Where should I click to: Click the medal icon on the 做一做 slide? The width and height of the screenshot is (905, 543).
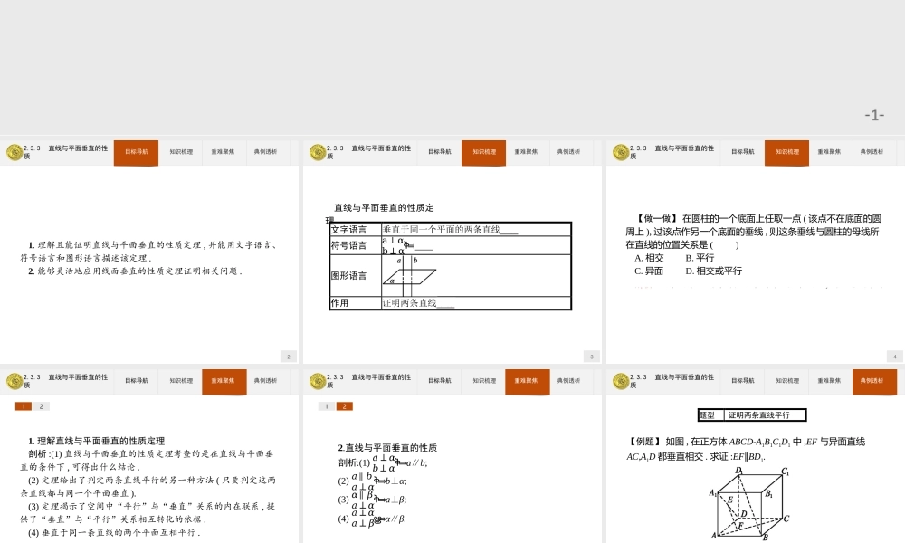[619, 152]
